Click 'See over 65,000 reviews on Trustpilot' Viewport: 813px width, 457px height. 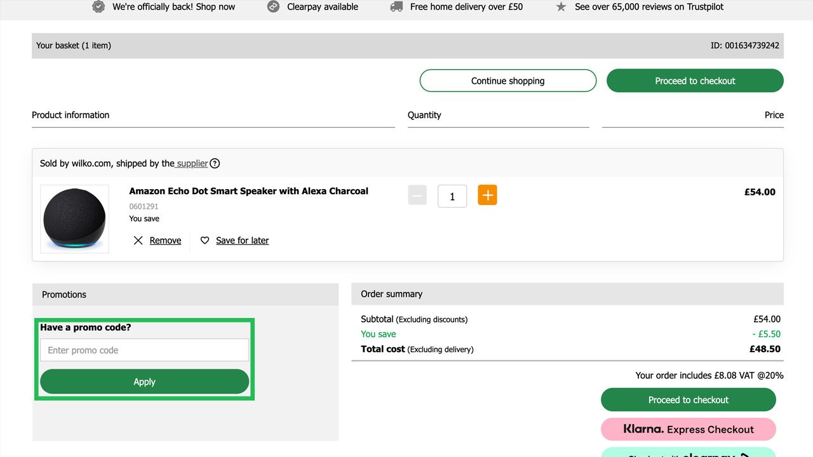[649, 7]
